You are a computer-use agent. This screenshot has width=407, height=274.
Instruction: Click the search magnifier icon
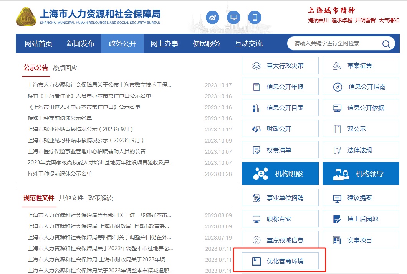(x=385, y=44)
